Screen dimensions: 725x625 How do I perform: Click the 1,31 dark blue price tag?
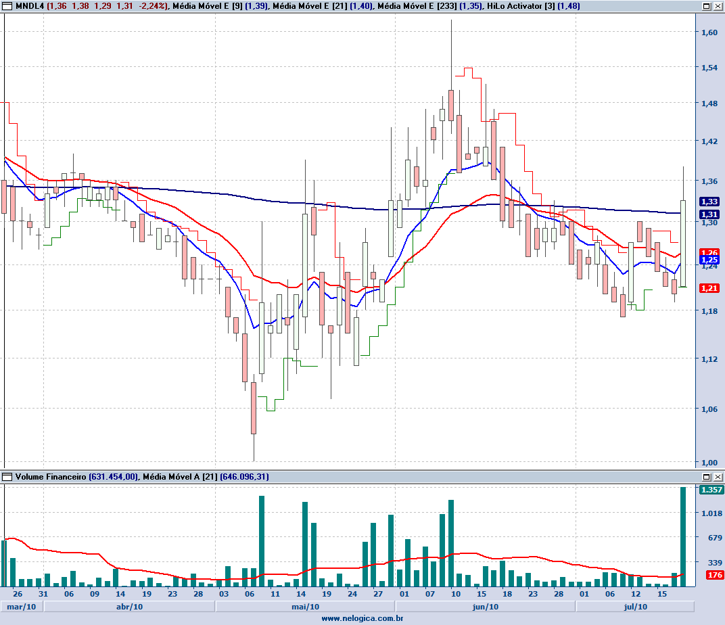coord(709,214)
